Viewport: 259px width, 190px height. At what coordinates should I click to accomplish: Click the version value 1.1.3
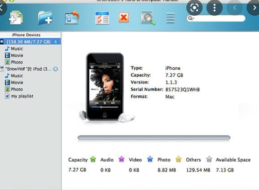point(171,82)
